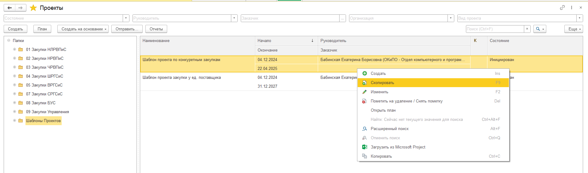
Task: Open the Руководитель filter dropdown arrow
Action: [234, 18]
